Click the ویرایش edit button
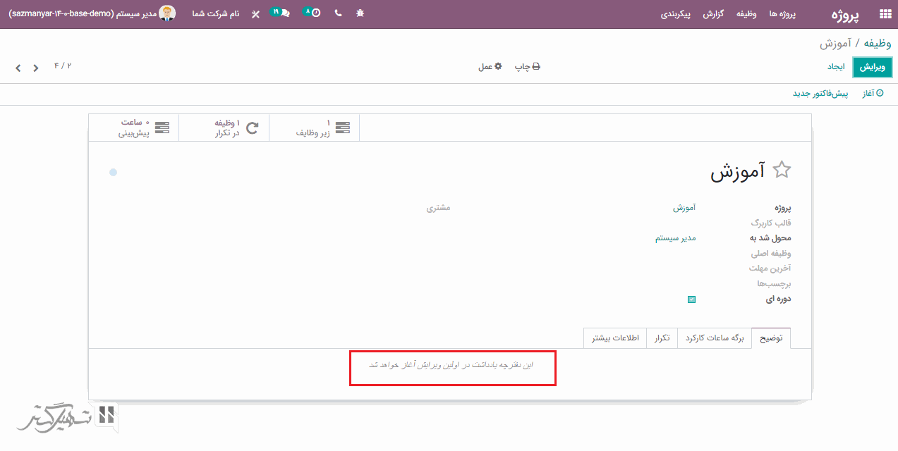This screenshot has width=898, height=451. pyautogui.click(x=873, y=67)
